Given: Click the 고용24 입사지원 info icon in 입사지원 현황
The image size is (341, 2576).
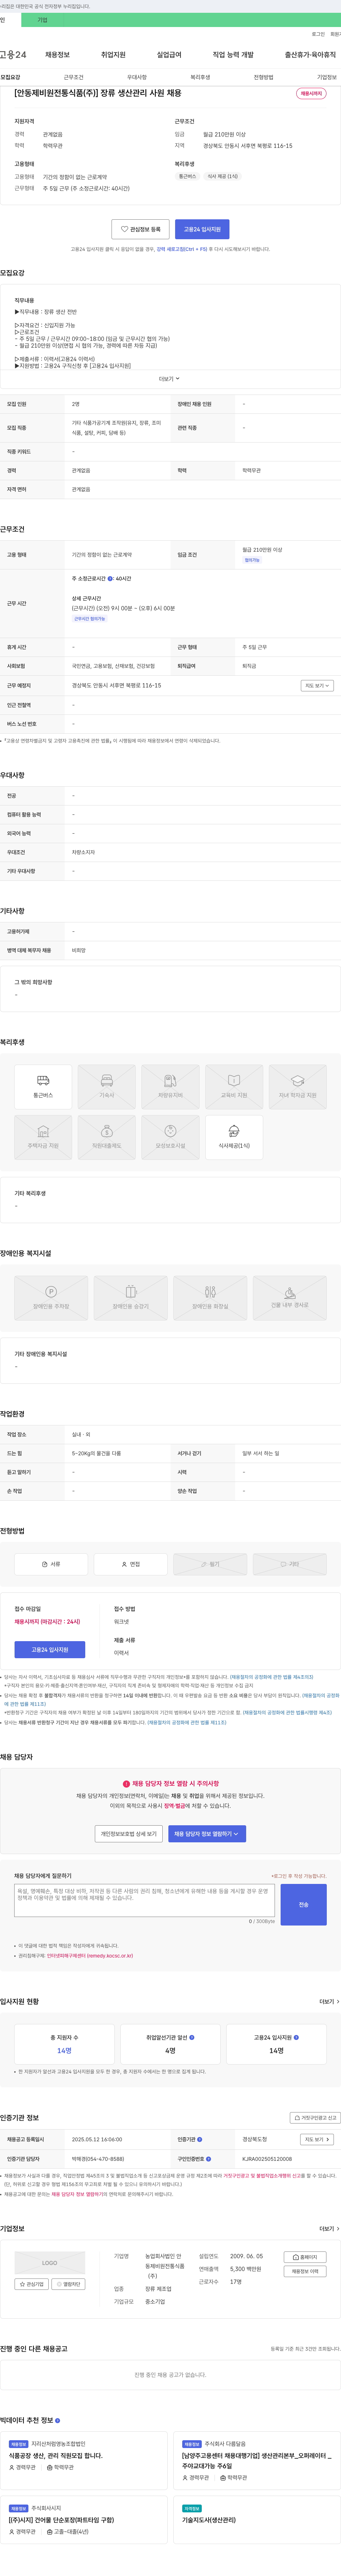Looking at the screenshot, I should coord(296,2037).
